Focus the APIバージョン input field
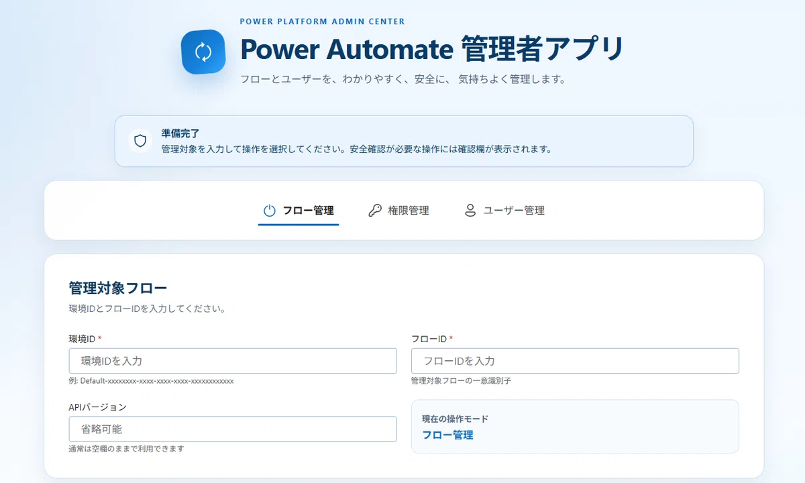Image resolution: width=805 pixels, height=483 pixels. pyautogui.click(x=233, y=429)
